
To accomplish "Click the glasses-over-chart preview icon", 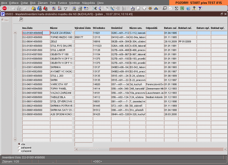I will point(164,9).
